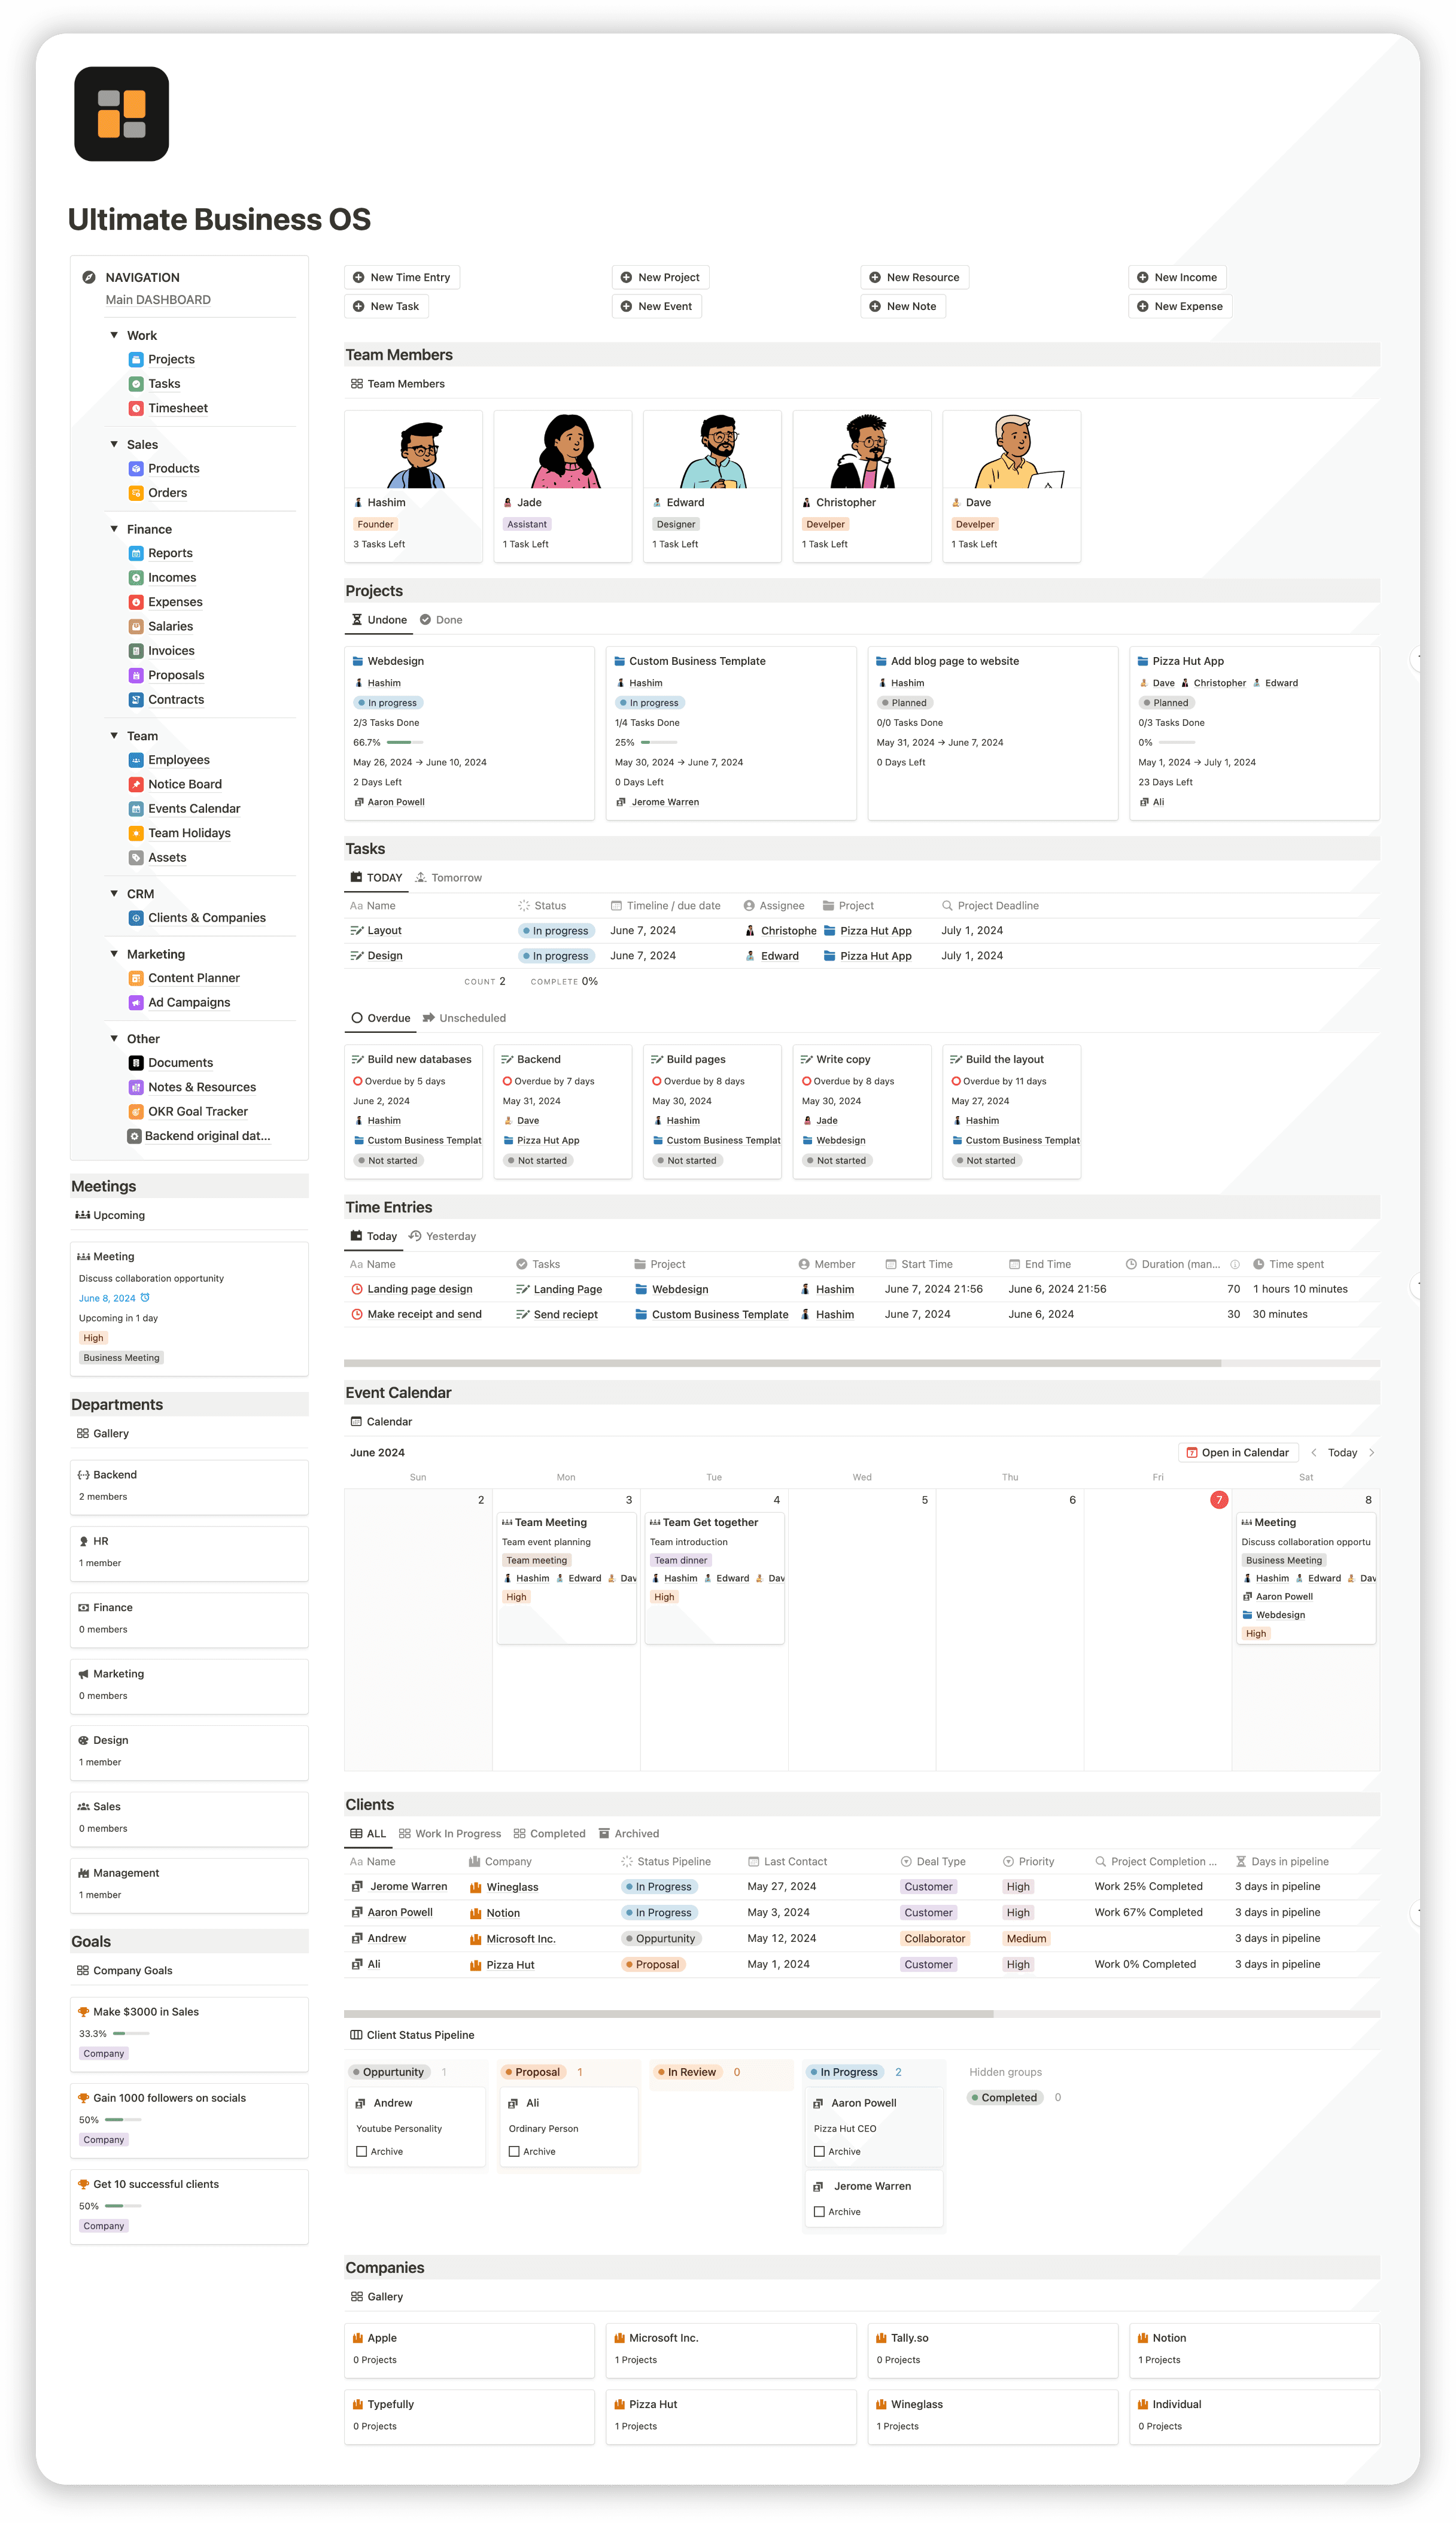
Task: Open the Notice Board page
Action: click(184, 784)
